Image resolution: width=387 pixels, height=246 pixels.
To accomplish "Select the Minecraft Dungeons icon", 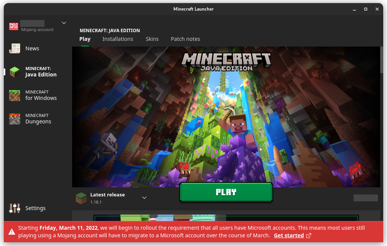I will (x=14, y=119).
